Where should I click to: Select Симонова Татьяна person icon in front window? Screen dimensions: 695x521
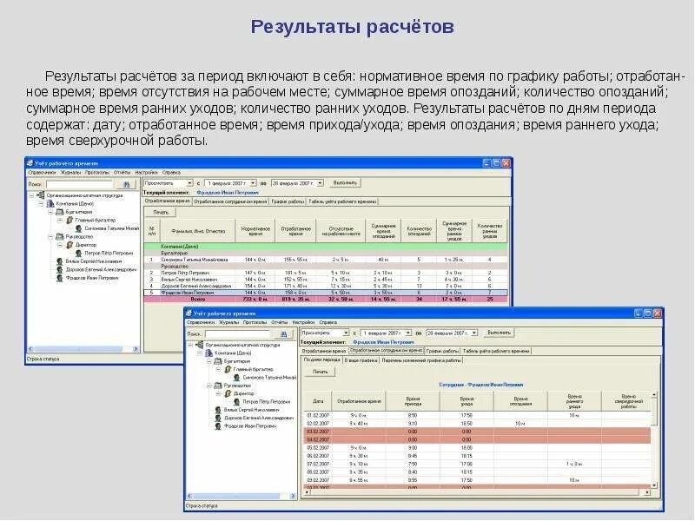(237, 378)
